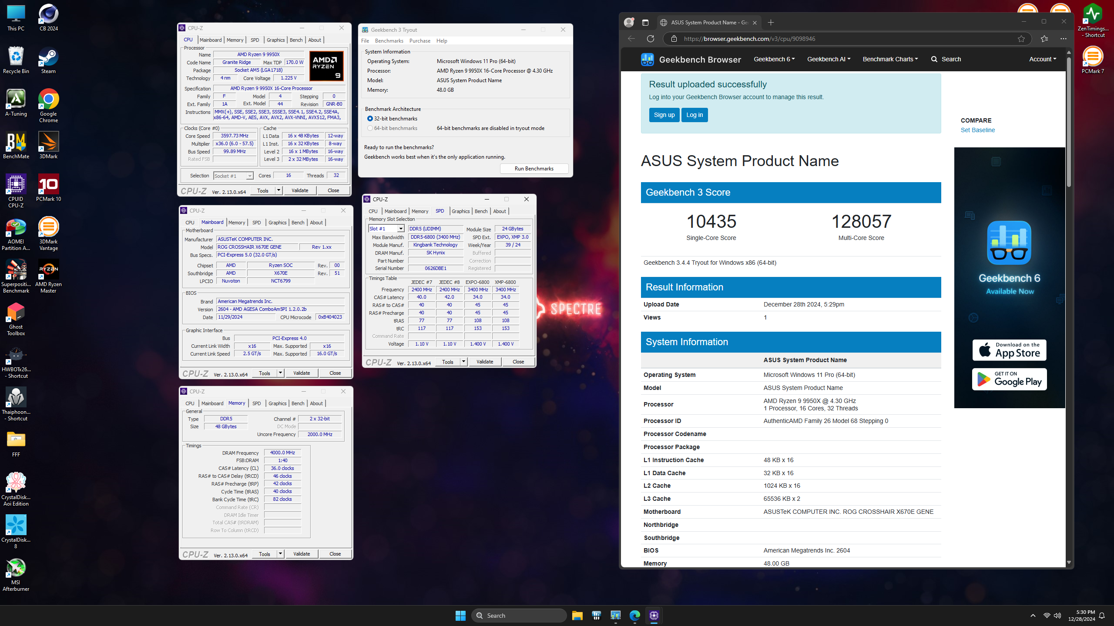The width and height of the screenshot is (1114, 626).
Task: Open AOMEI Partition Assistant icon
Action: [16, 233]
